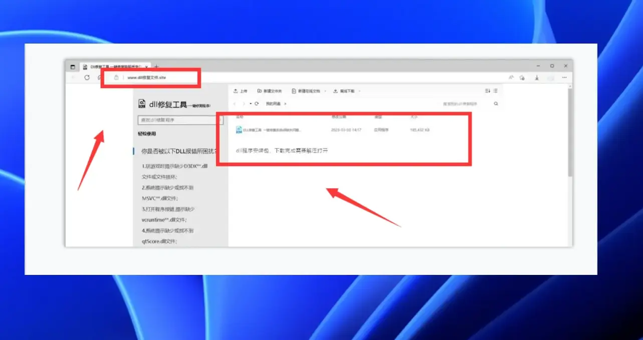Click the search field in the cloud drive

click(461, 104)
